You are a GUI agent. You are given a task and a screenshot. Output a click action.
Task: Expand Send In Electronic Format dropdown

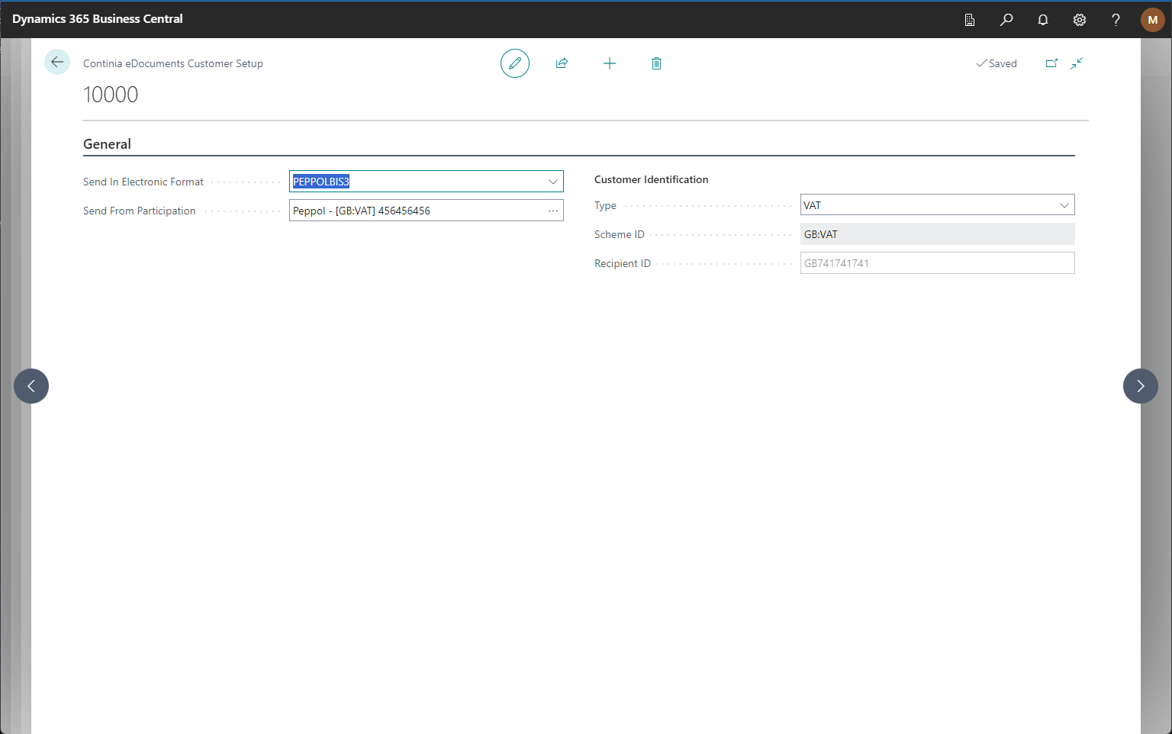[553, 182]
